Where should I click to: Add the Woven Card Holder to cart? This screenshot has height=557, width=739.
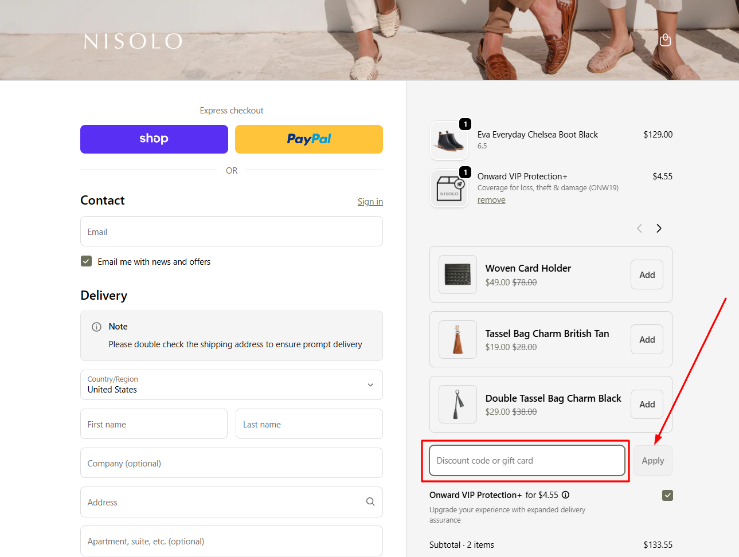click(646, 274)
